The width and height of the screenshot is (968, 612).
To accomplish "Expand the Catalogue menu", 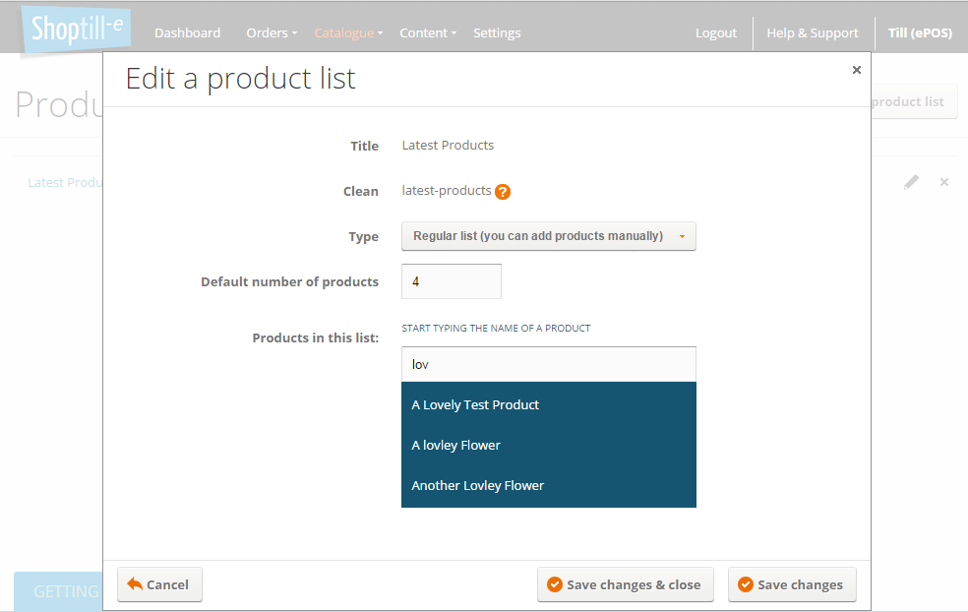I will (348, 32).
